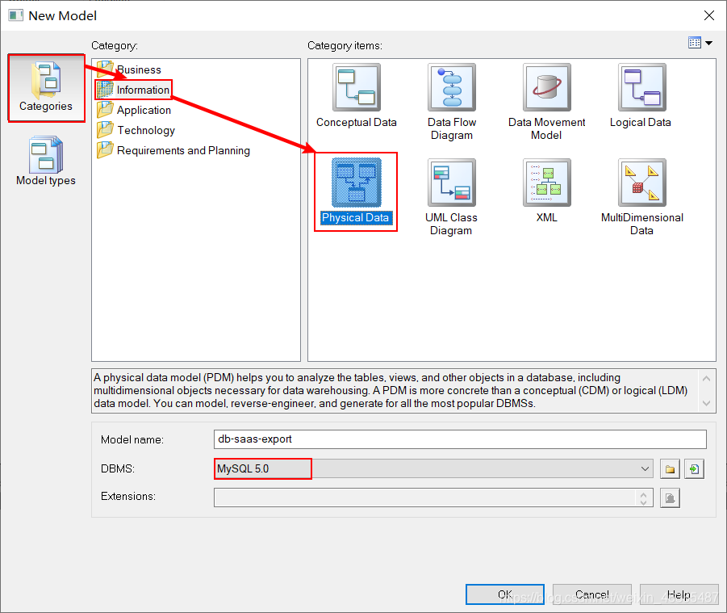Choose Conceptual Data model icon
This screenshot has height=613, width=727.
tap(356, 87)
